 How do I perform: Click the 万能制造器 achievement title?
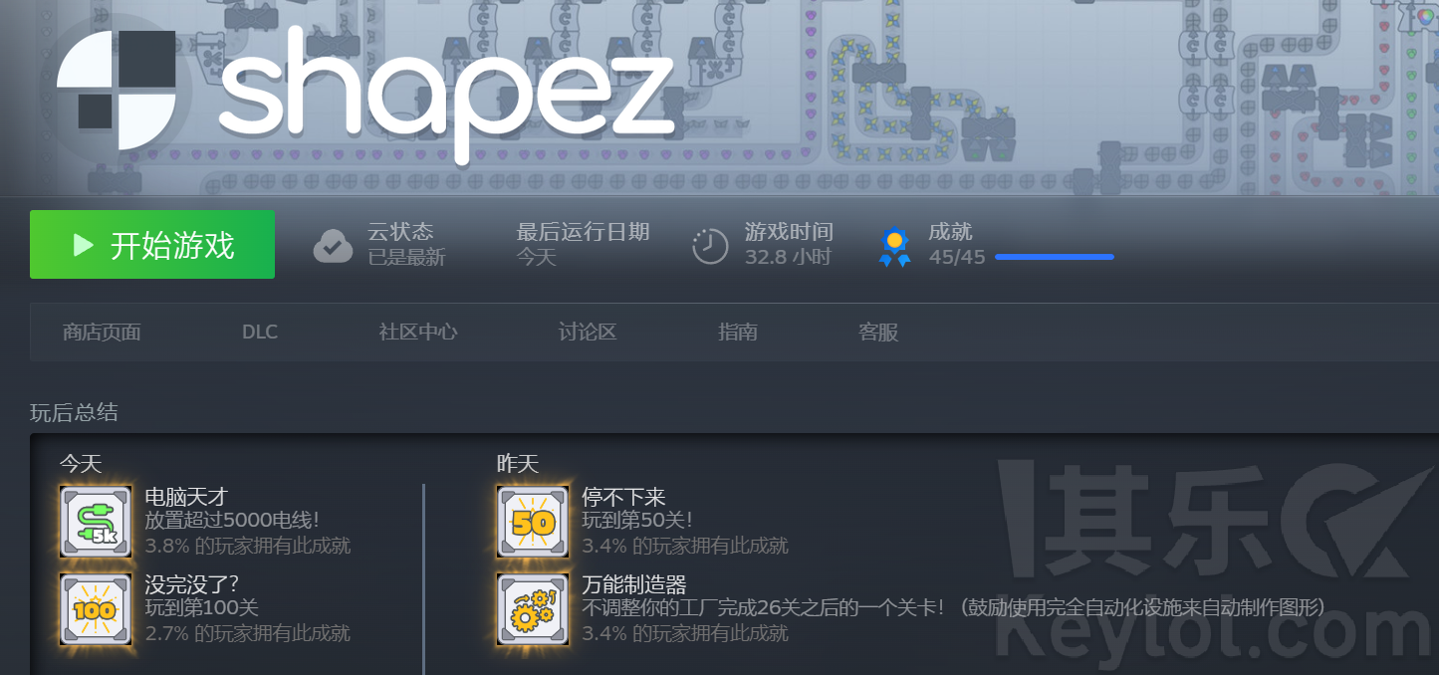(634, 583)
